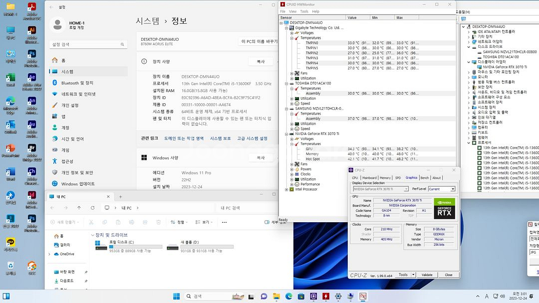Open Microsoft Store from the taskbar

point(301,296)
